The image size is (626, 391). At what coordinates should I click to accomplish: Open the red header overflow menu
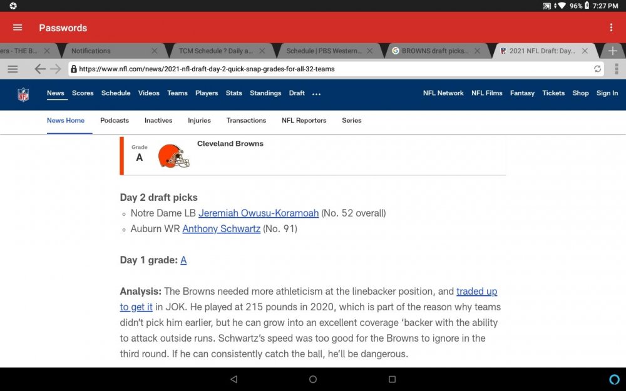pos(611,28)
